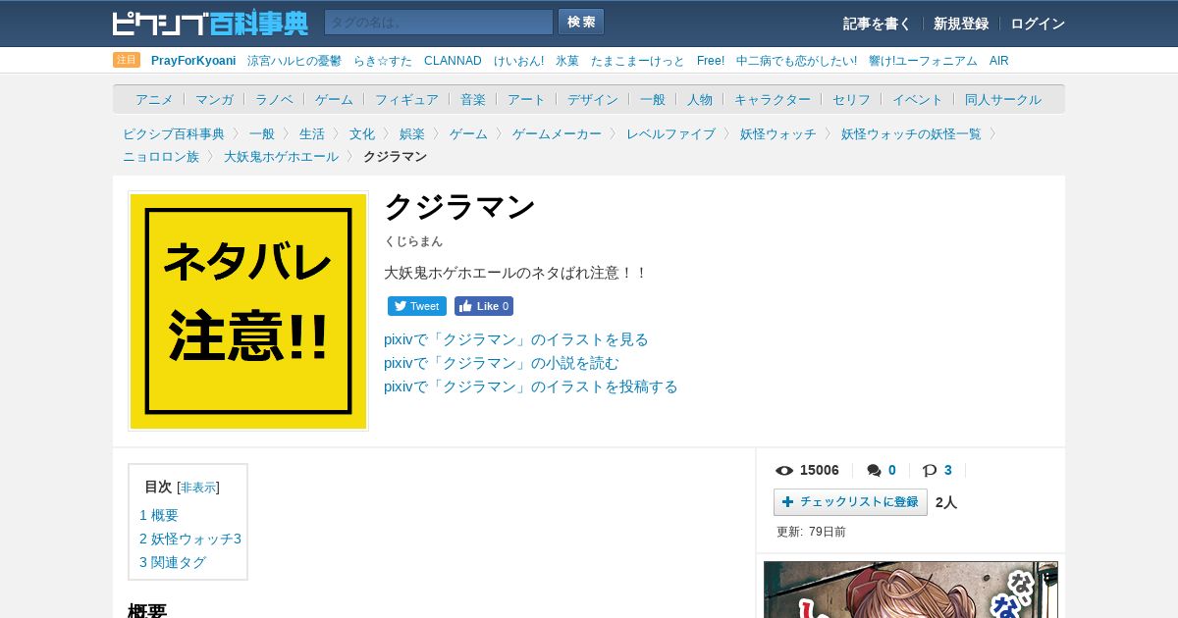Go to 文化 breadcrumb link
The height and width of the screenshot is (618, 1178).
pyautogui.click(x=362, y=133)
